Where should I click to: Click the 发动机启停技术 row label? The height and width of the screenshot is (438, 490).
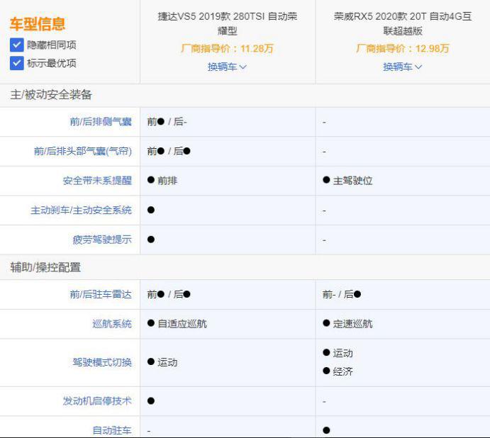pos(96,401)
